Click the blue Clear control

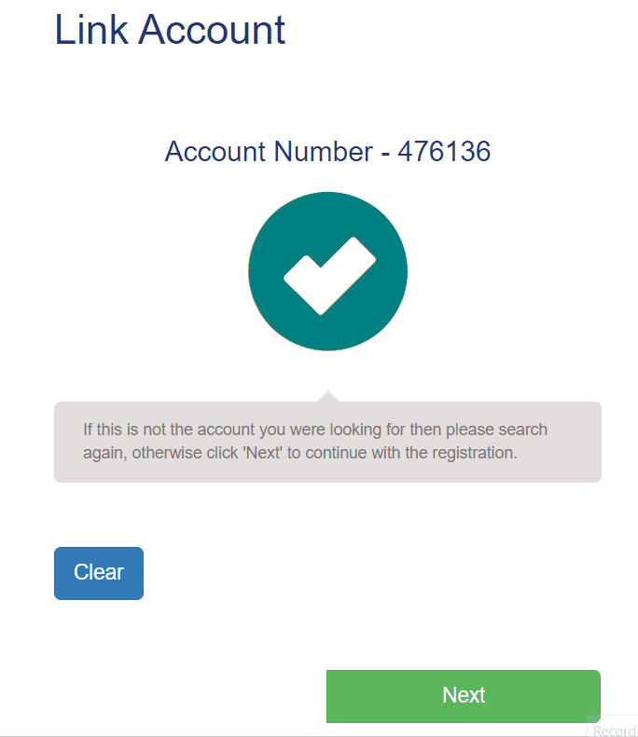click(99, 573)
